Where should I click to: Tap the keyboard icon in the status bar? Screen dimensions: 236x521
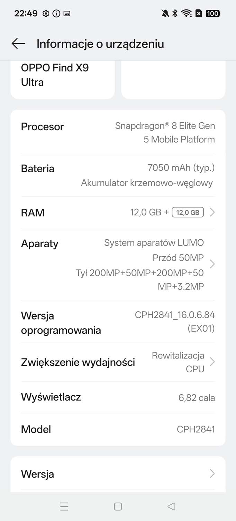[67, 14]
